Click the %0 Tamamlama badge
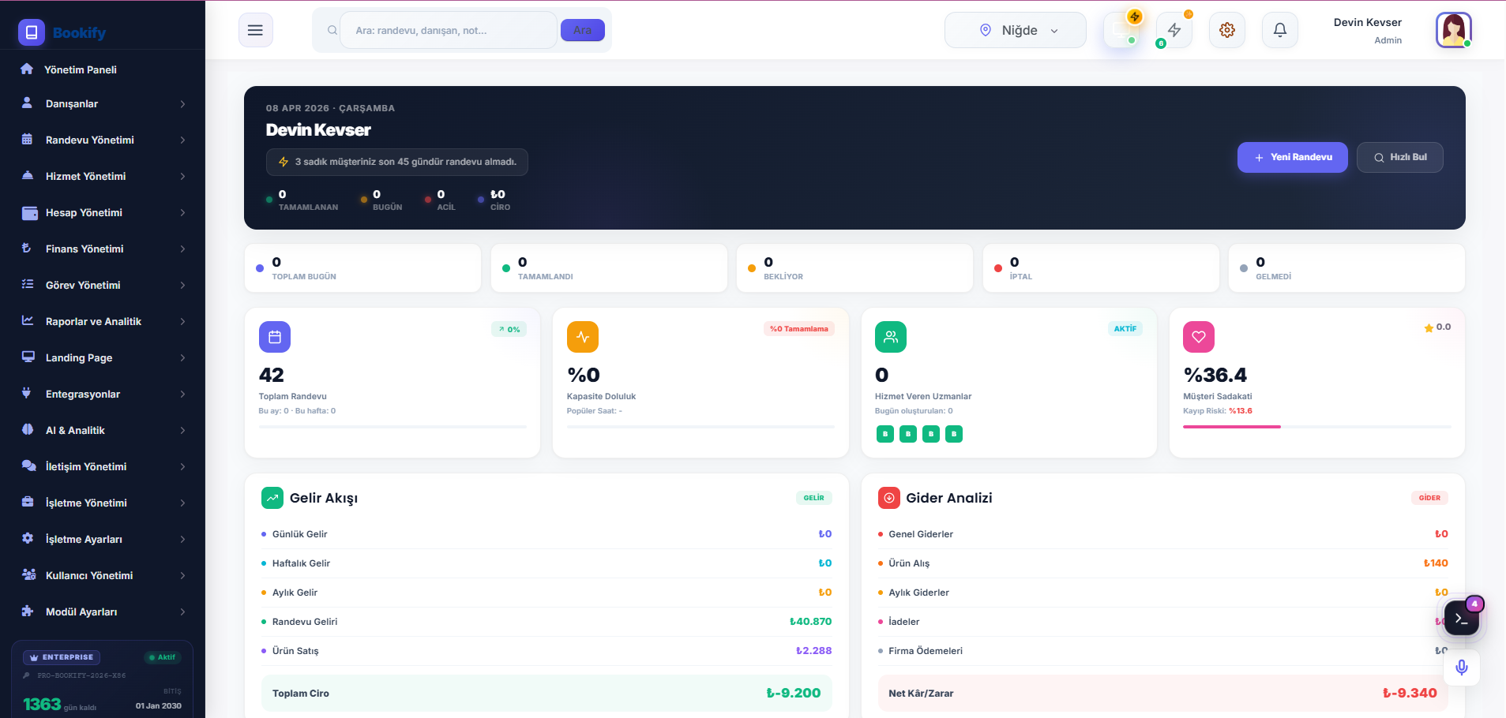Image resolution: width=1506 pixels, height=718 pixels. tap(798, 329)
